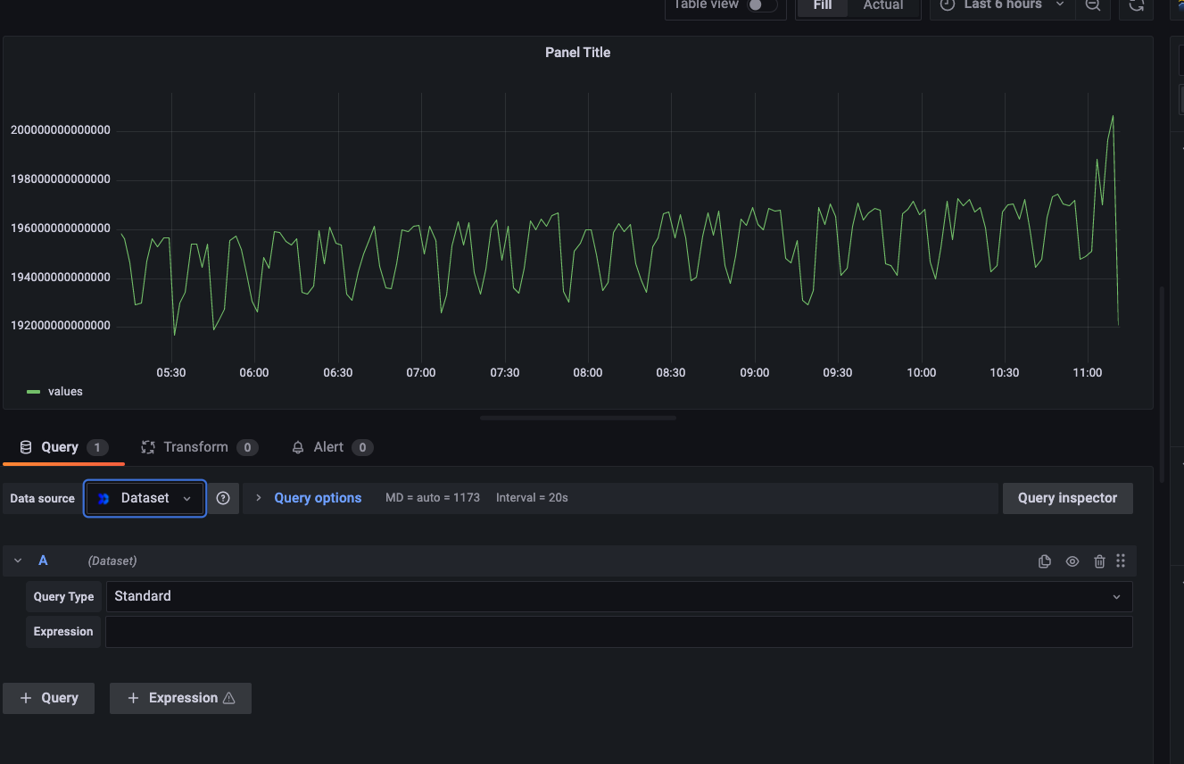Click the Dataset data source logo icon
The width and height of the screenshot is (1184, 764).
pyautogui.click(x=103, y=498)
